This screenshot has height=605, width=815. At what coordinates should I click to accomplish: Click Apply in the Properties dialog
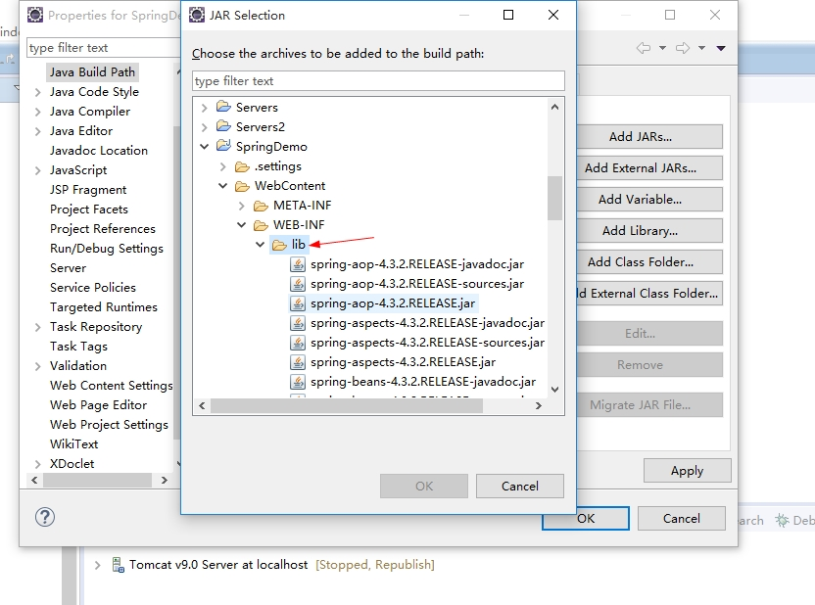(x=687, y=471)
